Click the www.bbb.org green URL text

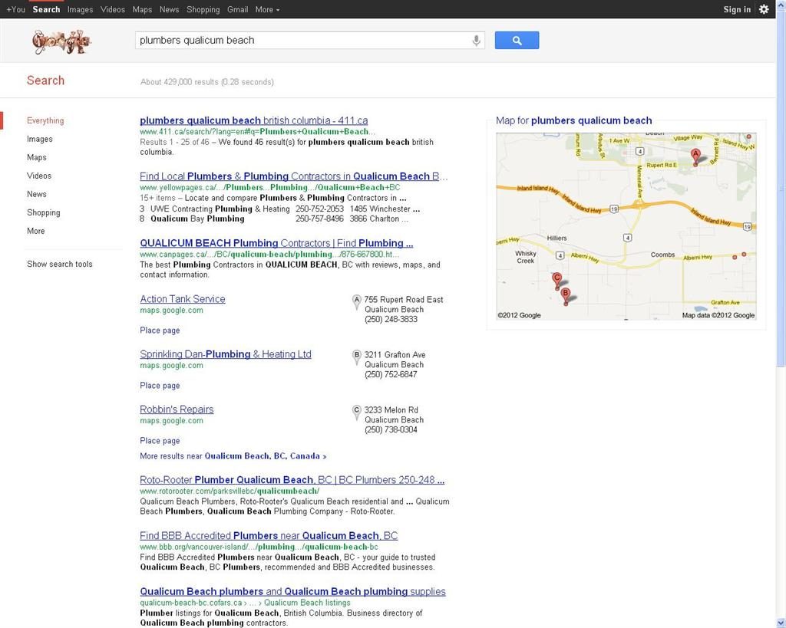click(259, 547)
